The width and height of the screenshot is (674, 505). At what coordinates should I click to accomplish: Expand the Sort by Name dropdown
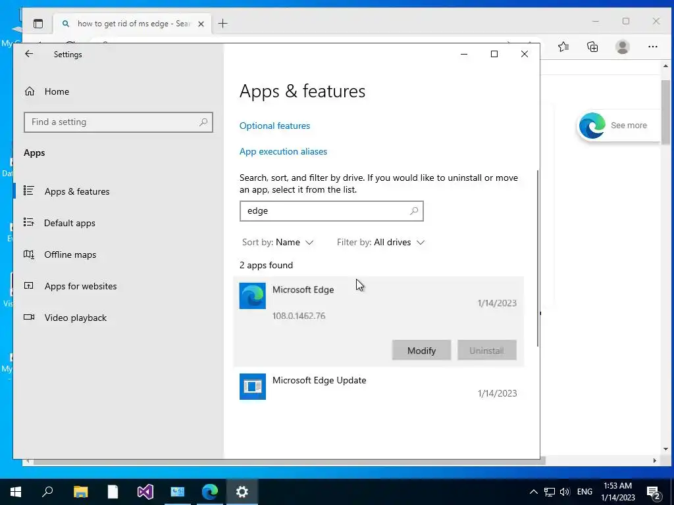pos(278,242)
